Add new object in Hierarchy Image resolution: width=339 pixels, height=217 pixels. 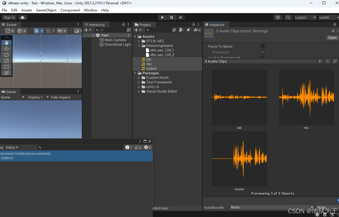(88, 30)
